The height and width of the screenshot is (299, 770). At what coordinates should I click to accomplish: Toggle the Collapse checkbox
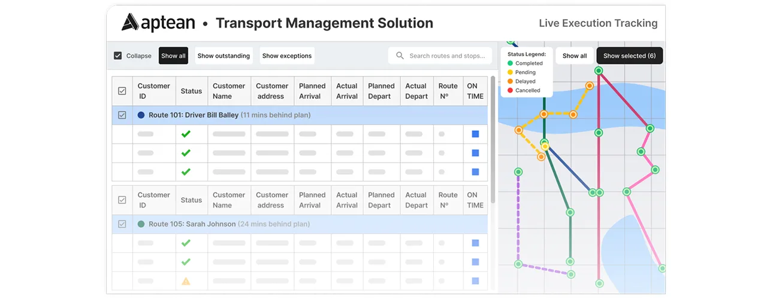pyautogui.click(x=118, y=56)
